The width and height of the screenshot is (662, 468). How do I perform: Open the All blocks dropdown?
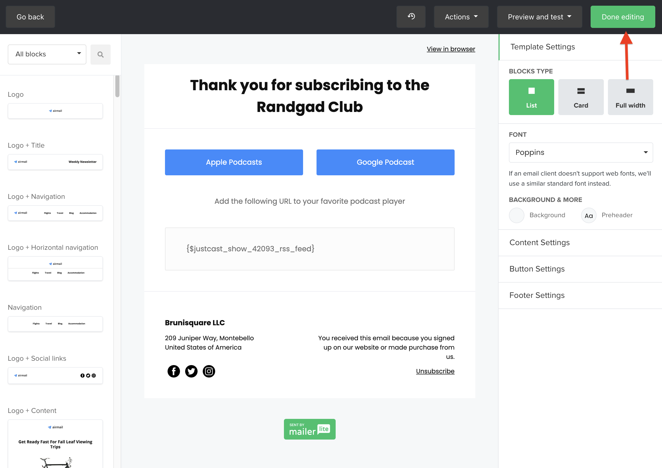(x=47, y=54)
